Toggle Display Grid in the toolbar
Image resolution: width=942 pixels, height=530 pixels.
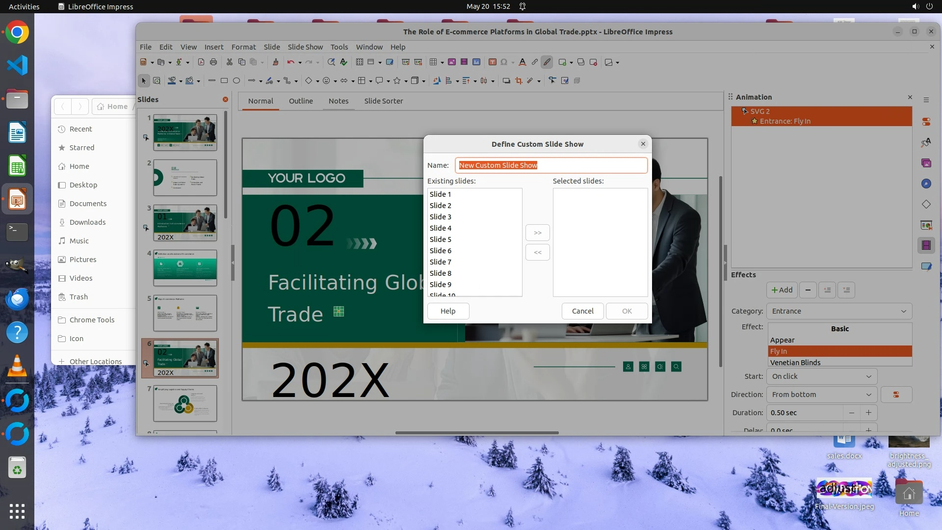[360, 62]
